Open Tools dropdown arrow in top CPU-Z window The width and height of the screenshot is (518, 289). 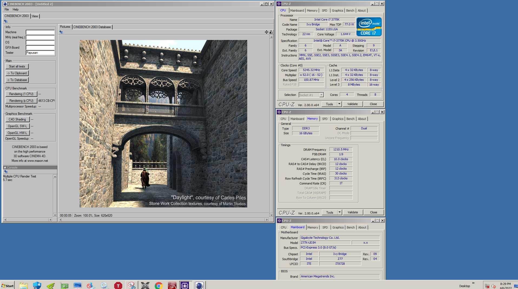click(339, 104)
